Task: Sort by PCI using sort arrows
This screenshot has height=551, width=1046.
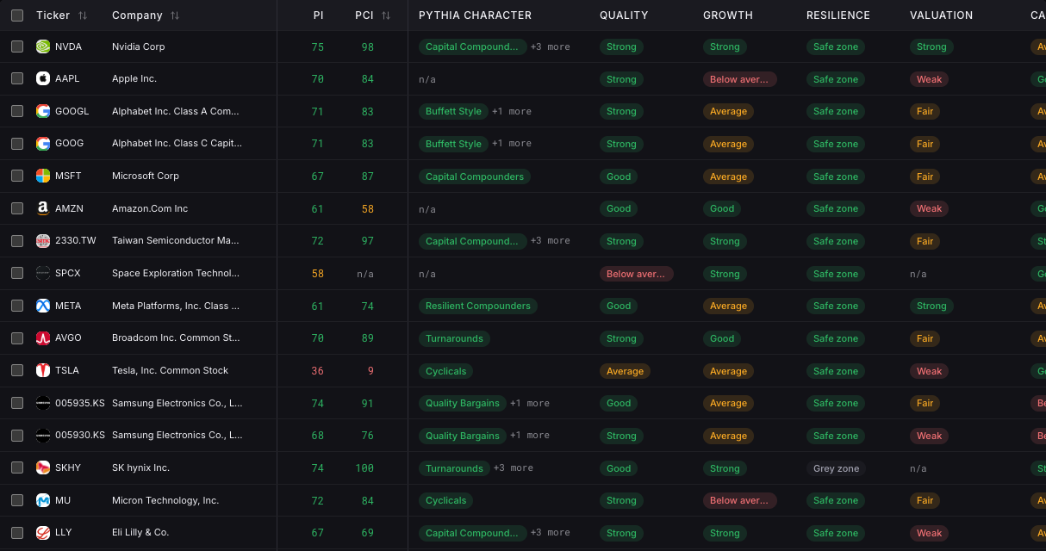Action: [x=386, y=15]
